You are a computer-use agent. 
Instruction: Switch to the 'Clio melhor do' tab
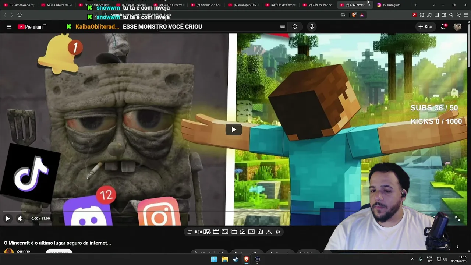pyautogui.click(x=318, y=5)
